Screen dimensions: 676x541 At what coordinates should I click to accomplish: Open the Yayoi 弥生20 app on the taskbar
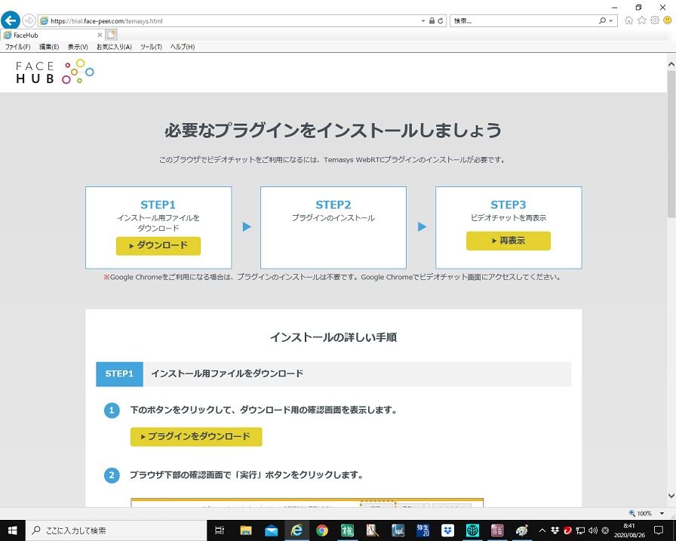click(423, 530)
